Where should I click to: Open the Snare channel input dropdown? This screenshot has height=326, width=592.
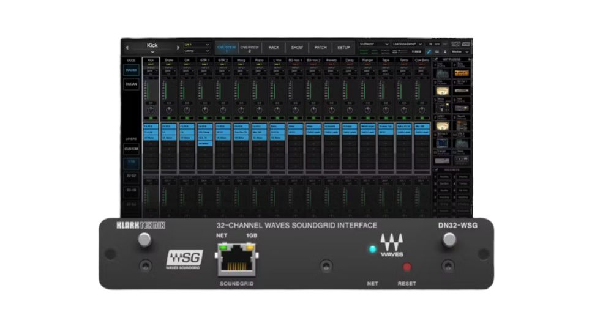click(169, 71)
